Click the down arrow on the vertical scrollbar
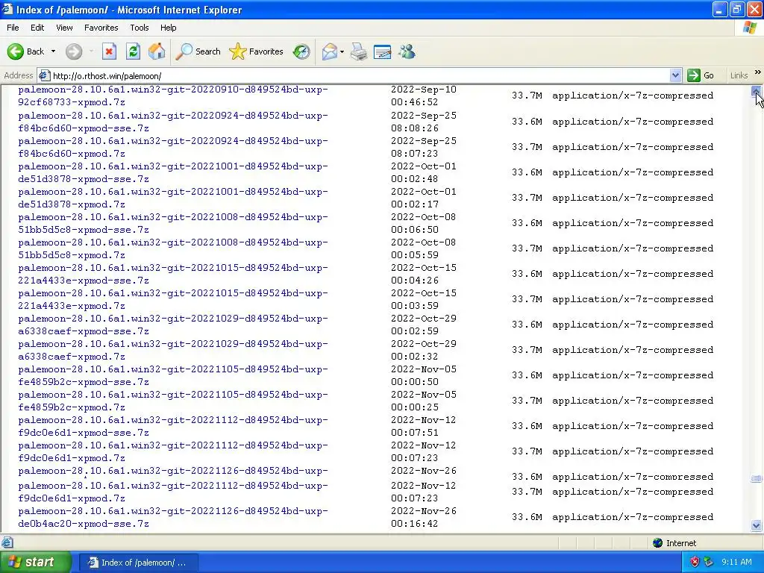Screen dimensions: 764x573 (x=756, y=525)
